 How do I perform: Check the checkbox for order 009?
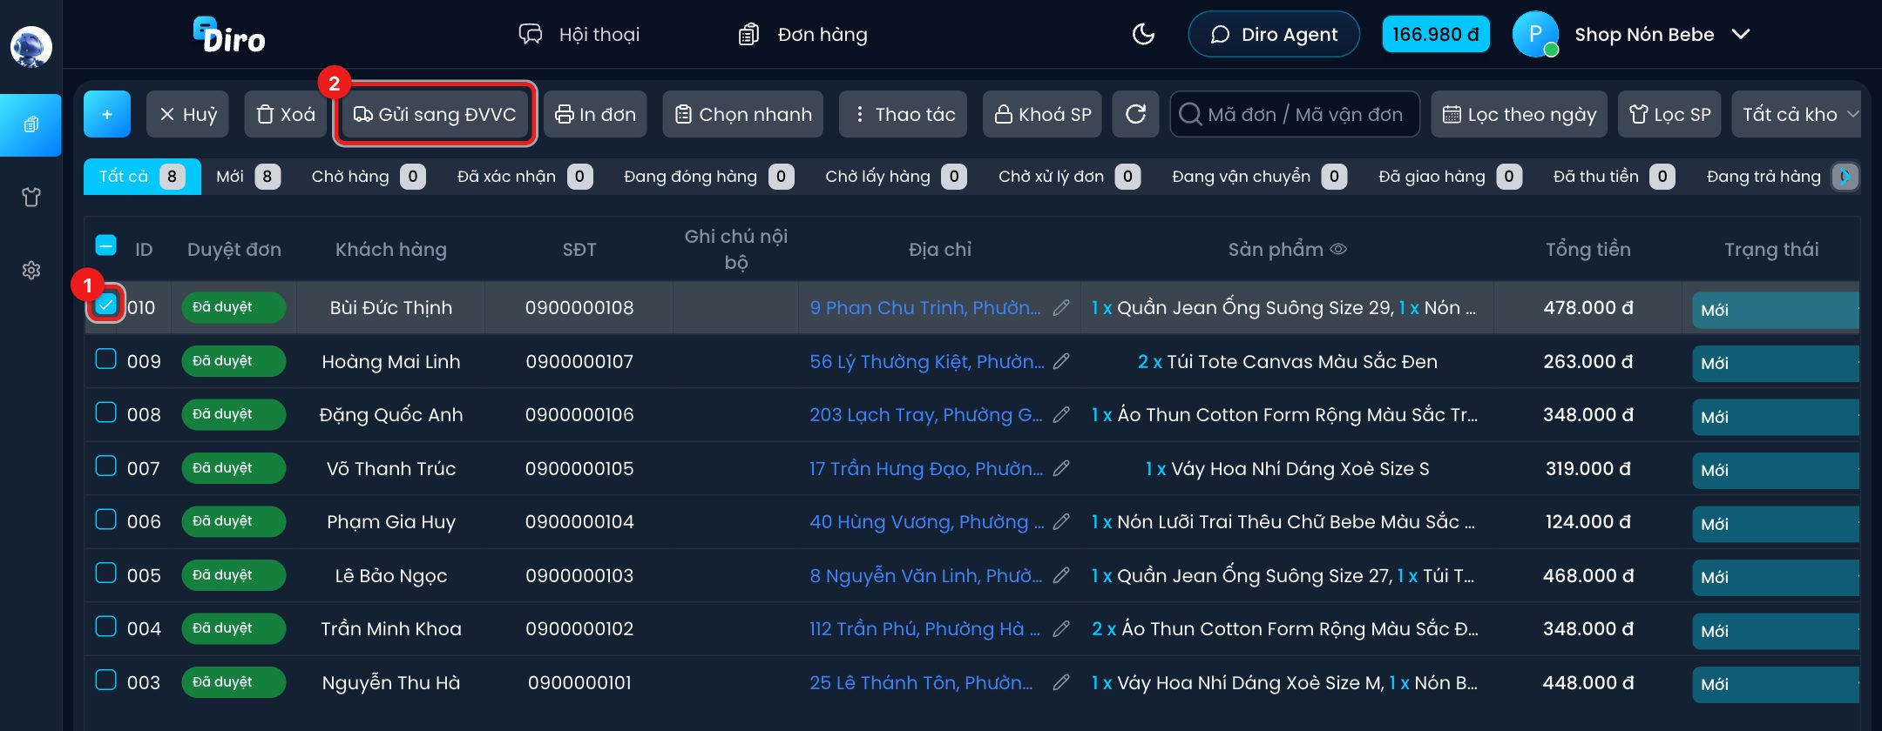point(105,359)
